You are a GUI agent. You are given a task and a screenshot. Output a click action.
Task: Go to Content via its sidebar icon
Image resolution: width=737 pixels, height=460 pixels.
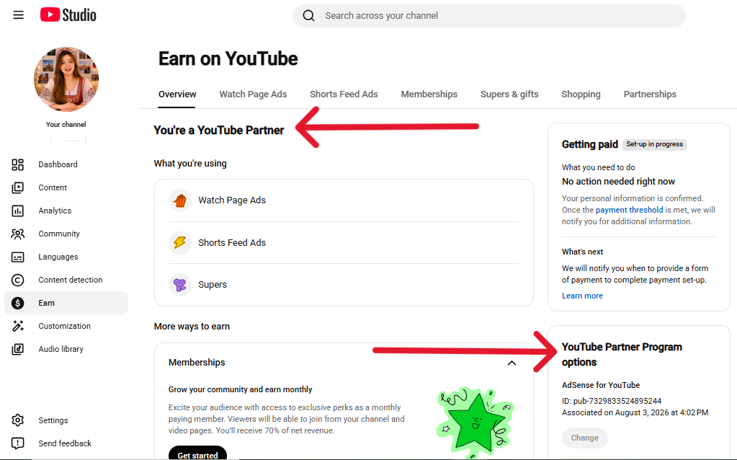coord(18,187)
